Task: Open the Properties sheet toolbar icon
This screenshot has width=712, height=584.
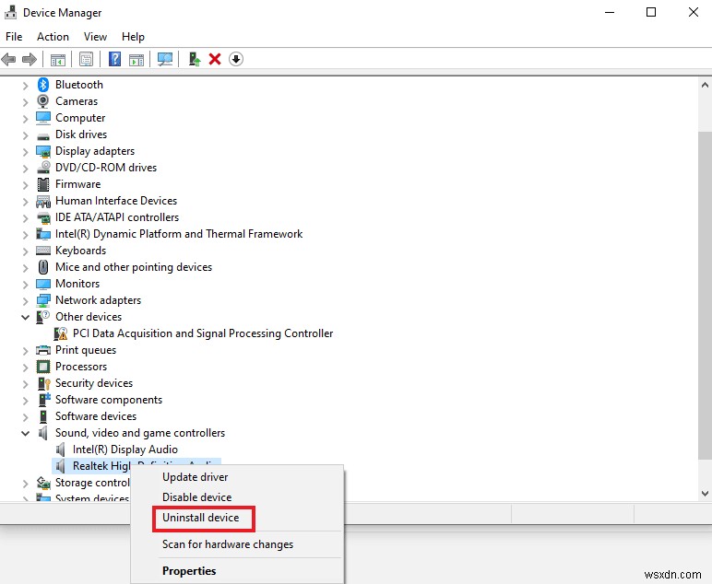Action: tap(86, 59)
